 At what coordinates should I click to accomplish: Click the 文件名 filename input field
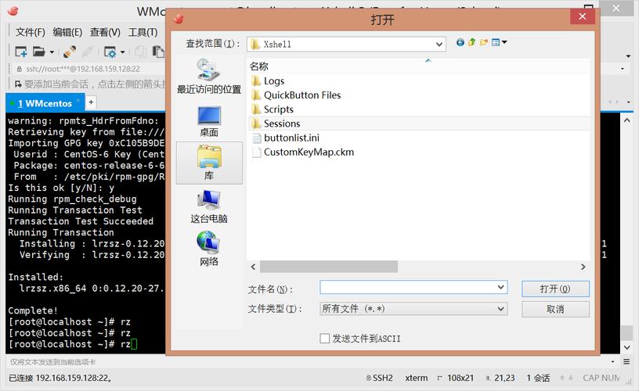(x=407, y=287)
